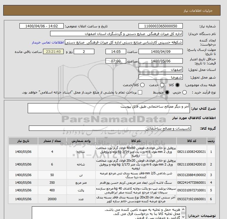Toggle the اسناد خزانه اسلامی payment checkbox
The image size is (227, 219).
(x=140, y=92)
